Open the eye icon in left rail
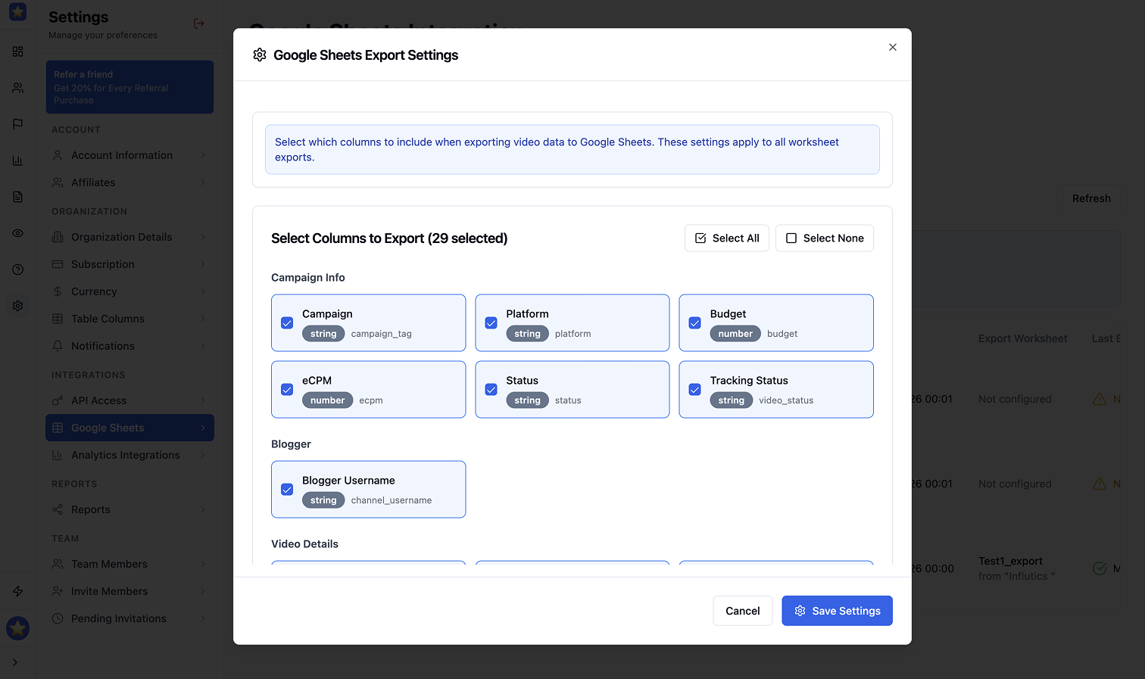Viewport: 1145px width, 679px height. (x=17, y=233)
